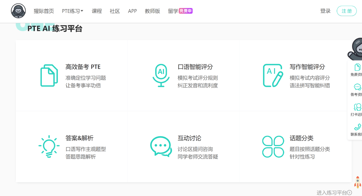Click 进入练习平台 link
Image resolution: width=362 pixels, height=196 pixels.
[x=331, y=193]
